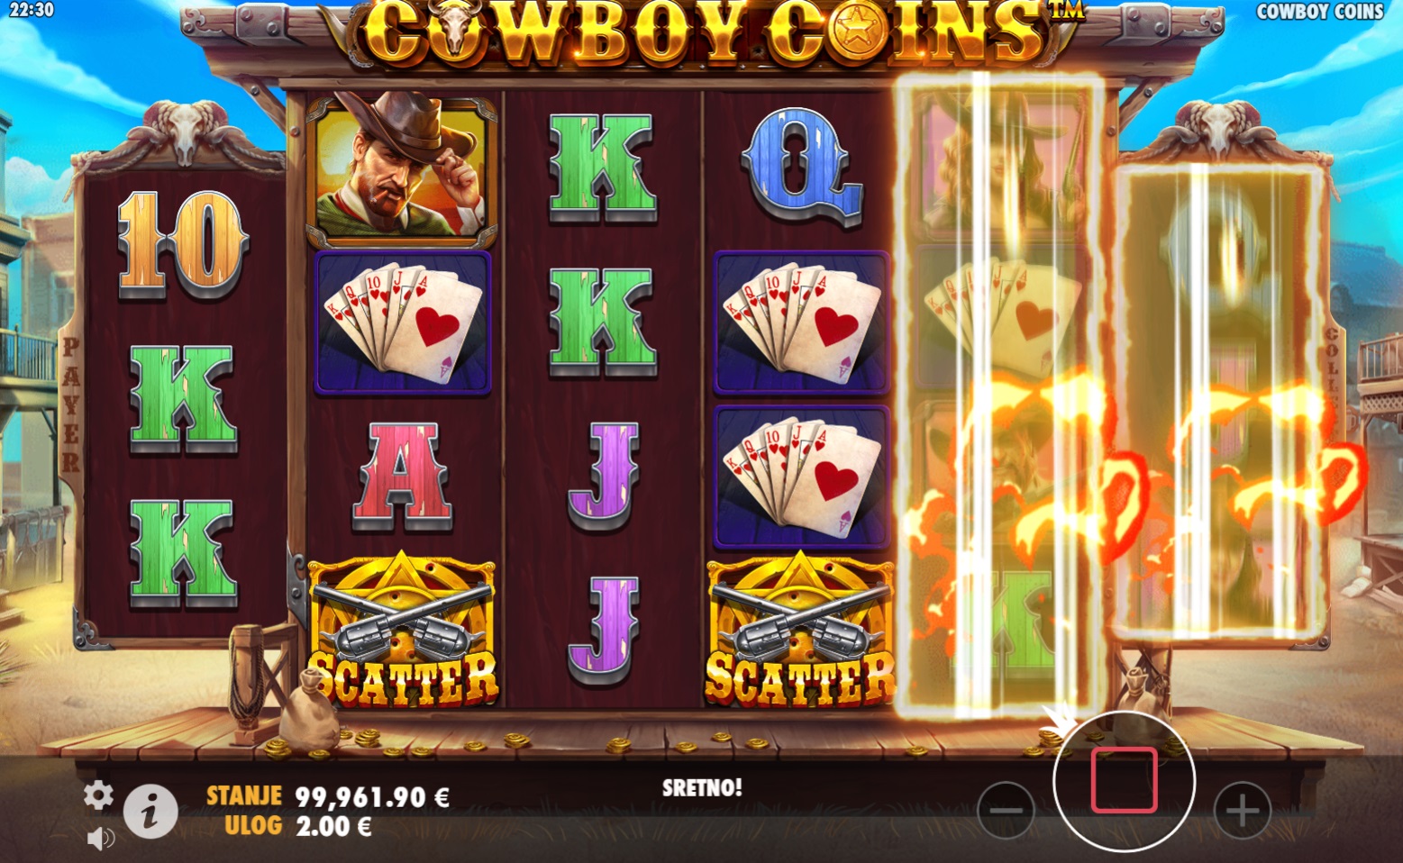The image size is (1403, 863).
Task: Select the bottom purple J symbol
Action: point(602,631)
